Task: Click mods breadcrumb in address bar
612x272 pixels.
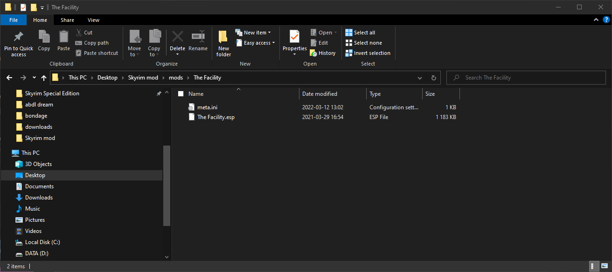Action: [x=176, y=78]
